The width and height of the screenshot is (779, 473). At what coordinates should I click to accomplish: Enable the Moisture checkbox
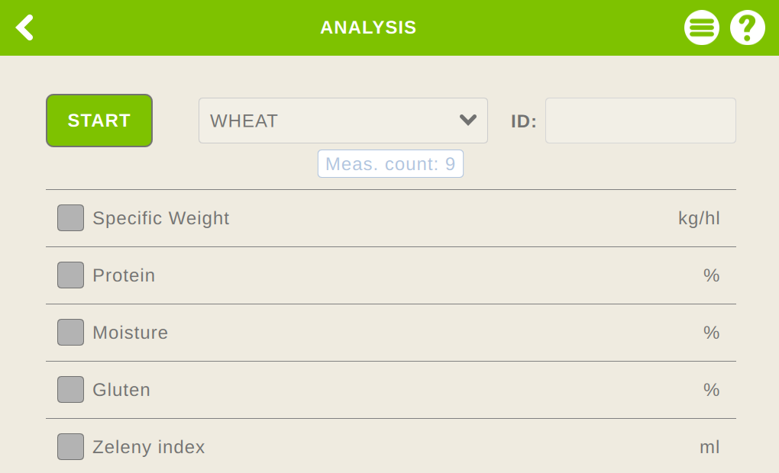pos(70,332)
